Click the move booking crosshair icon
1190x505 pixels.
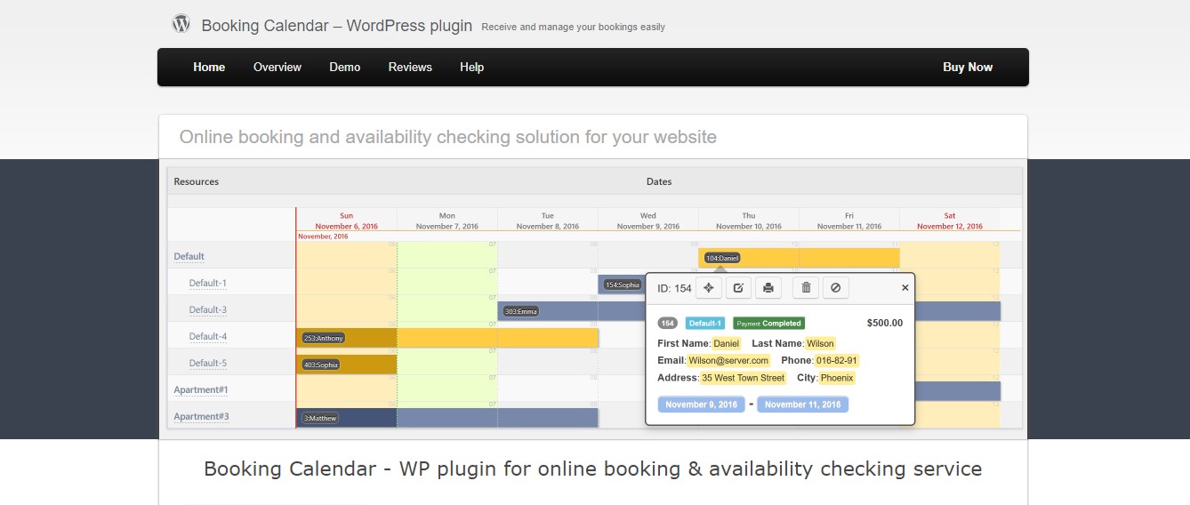709,287
